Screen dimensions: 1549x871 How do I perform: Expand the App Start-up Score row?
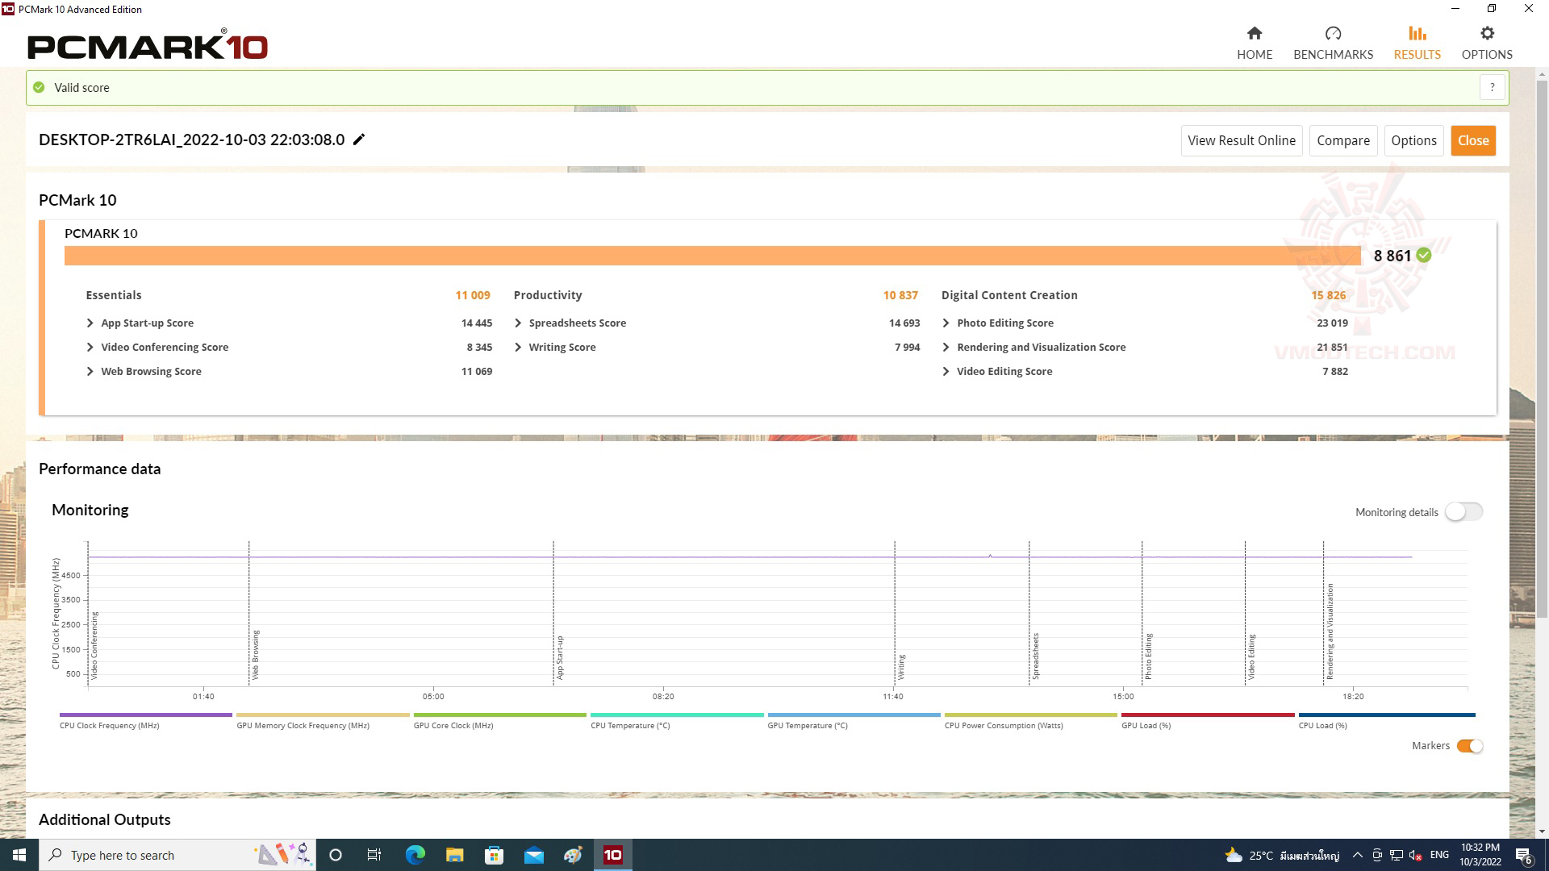click(x=90, y=323)
